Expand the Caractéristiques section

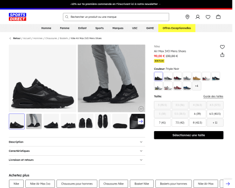point(77,151)
